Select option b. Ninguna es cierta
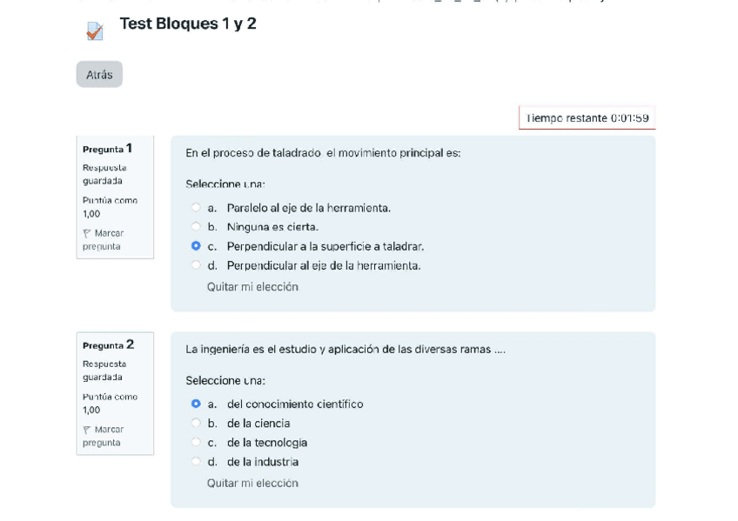The width and height of the screenshot is (738, 521). [197, 227]
